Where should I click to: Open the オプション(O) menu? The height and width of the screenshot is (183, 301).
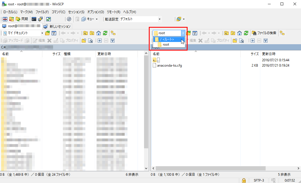click(x=95, y=12)
